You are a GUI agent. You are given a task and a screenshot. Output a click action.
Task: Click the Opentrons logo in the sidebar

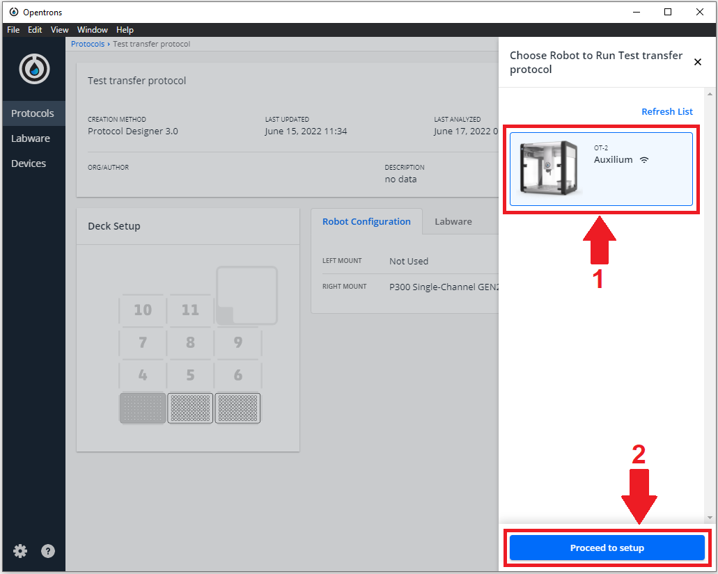[x=34, y=69]
